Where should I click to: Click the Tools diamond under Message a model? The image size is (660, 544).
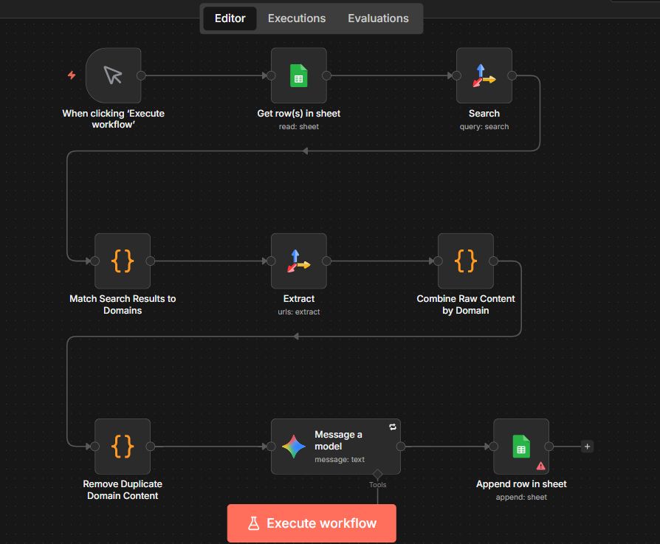pos(377,473)
